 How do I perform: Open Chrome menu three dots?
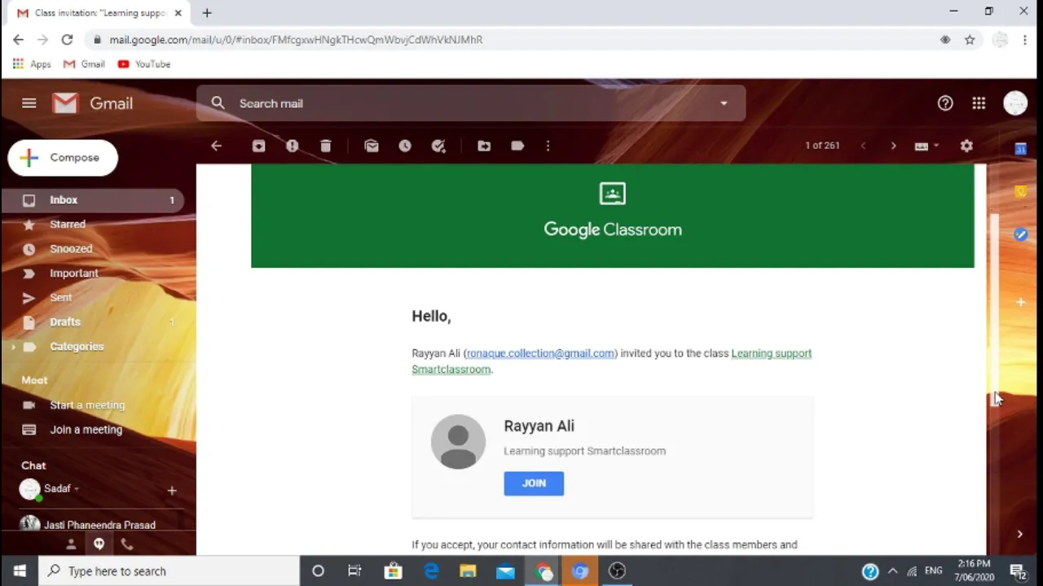(1025, 39)
